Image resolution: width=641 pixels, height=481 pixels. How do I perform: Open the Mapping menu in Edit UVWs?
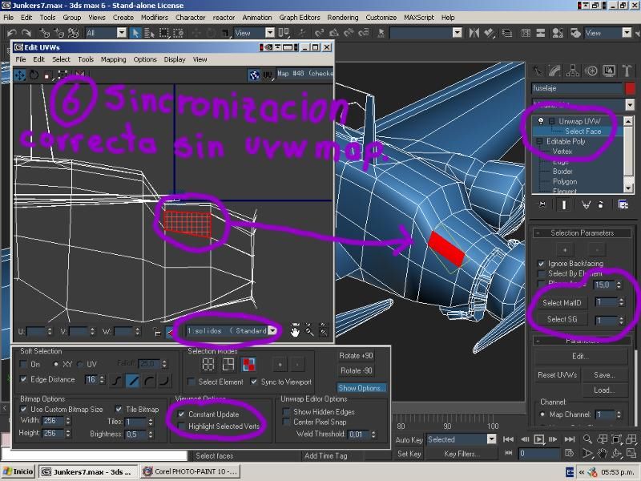click(114, 59)
